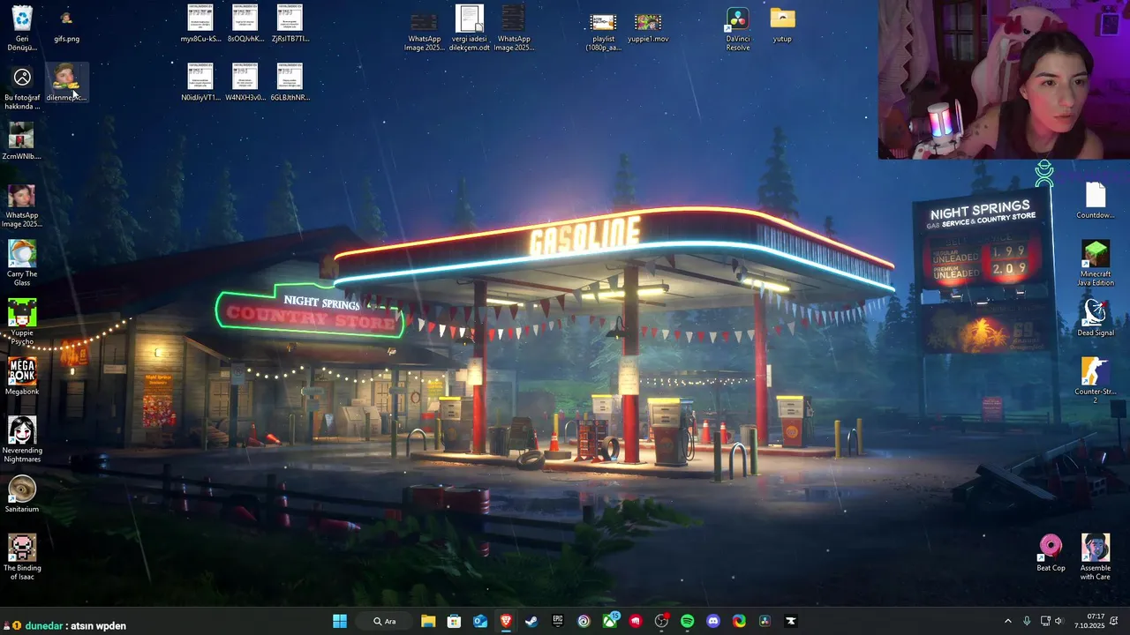Screen dimensions: 1130x635
Task: Select the dilenme image file icon
Action: pos(66,84)
